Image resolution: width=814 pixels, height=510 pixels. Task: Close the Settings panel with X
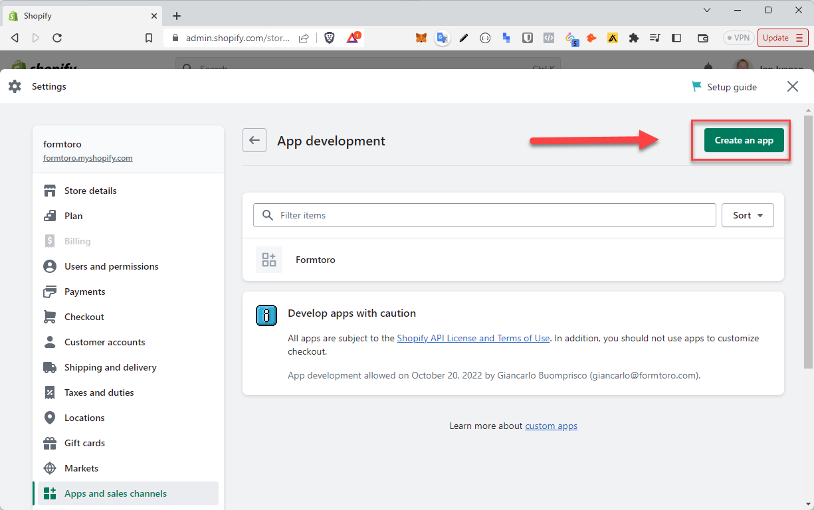tap(793, 86)
